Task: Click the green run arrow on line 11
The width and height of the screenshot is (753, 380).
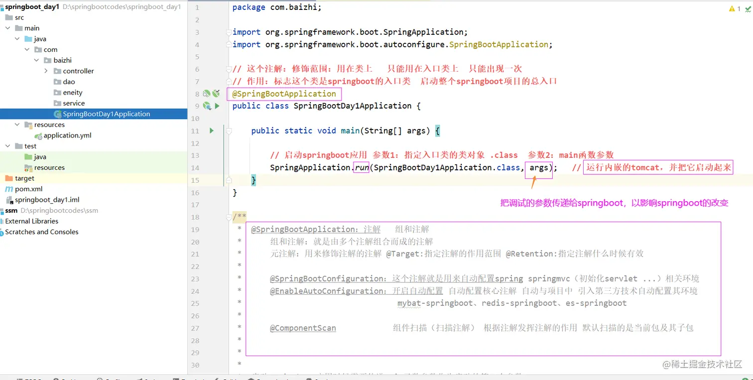Action: click(212, 130)
